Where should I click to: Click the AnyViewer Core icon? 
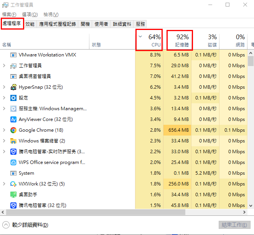13,119
